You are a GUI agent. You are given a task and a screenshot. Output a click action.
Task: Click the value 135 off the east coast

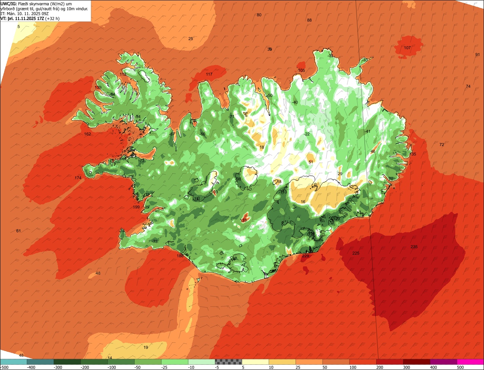(413, 154)
